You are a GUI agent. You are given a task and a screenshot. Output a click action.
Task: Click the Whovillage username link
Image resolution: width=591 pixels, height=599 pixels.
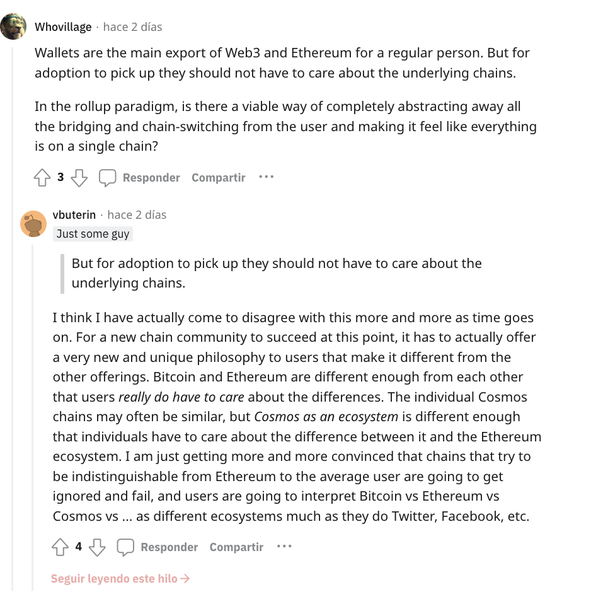(63, 27)
